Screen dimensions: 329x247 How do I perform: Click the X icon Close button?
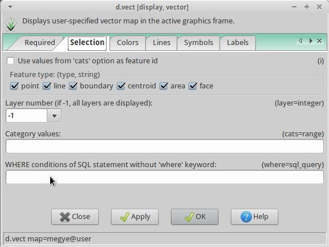pos(75,217)
